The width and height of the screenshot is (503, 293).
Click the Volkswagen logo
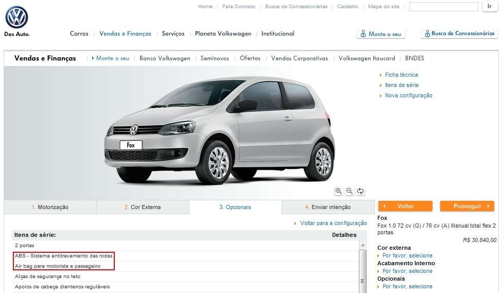[16, 18]
